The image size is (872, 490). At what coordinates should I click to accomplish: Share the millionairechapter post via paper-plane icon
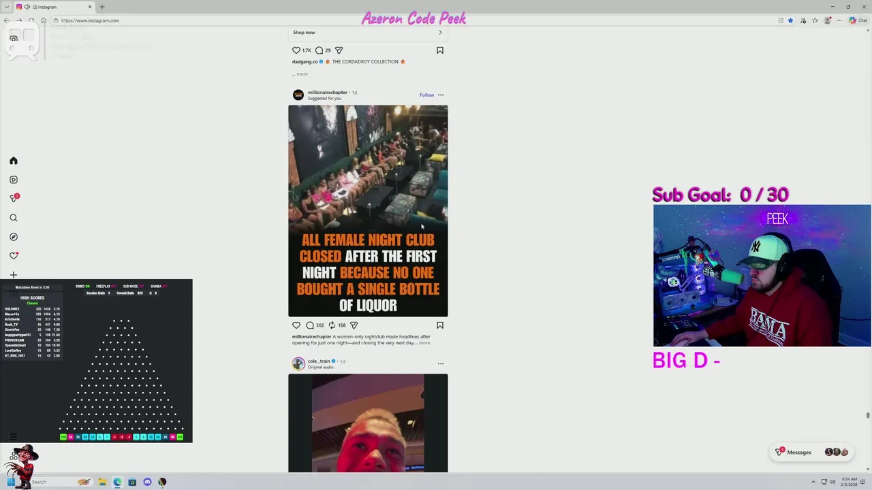tap(354, 325)
